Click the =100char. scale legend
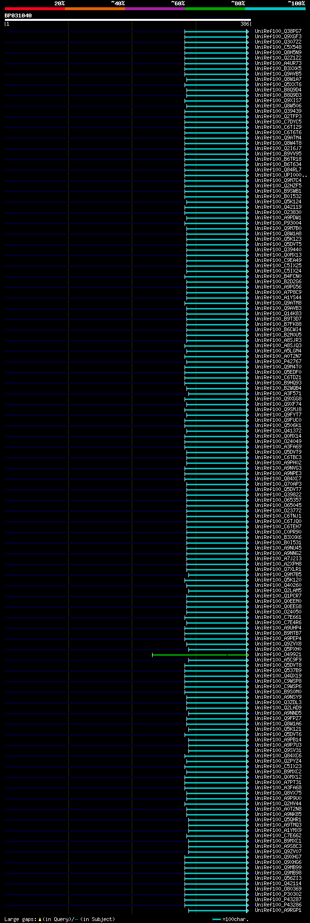The image size is (310, 923). pos(231,919)
